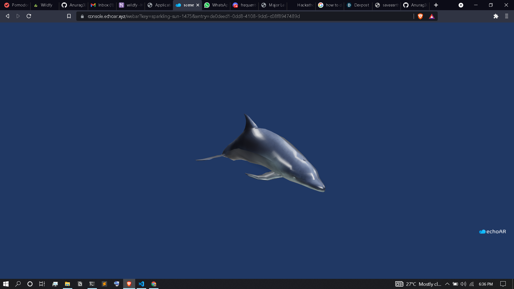
Task: Close the scene tab
Action: point(198,5)
